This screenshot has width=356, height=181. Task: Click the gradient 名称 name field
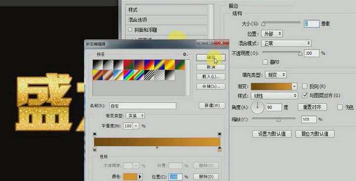[x=143, y=106]
